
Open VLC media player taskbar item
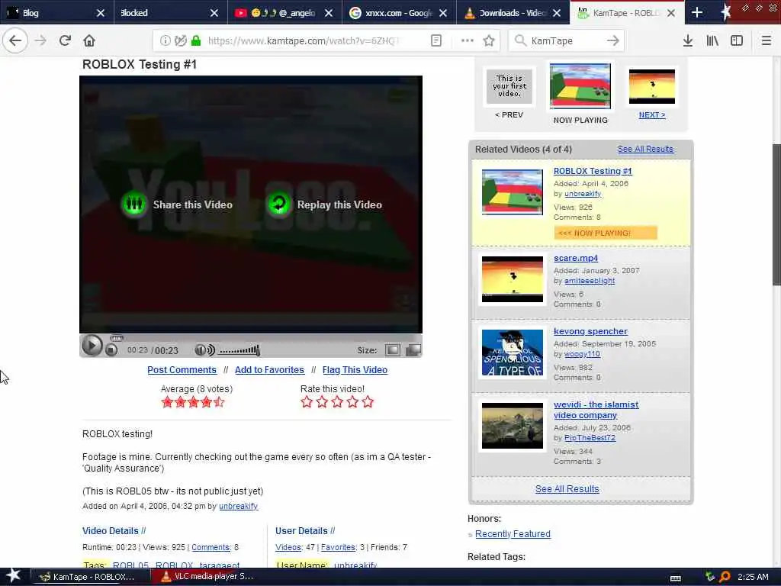point(209,576)
